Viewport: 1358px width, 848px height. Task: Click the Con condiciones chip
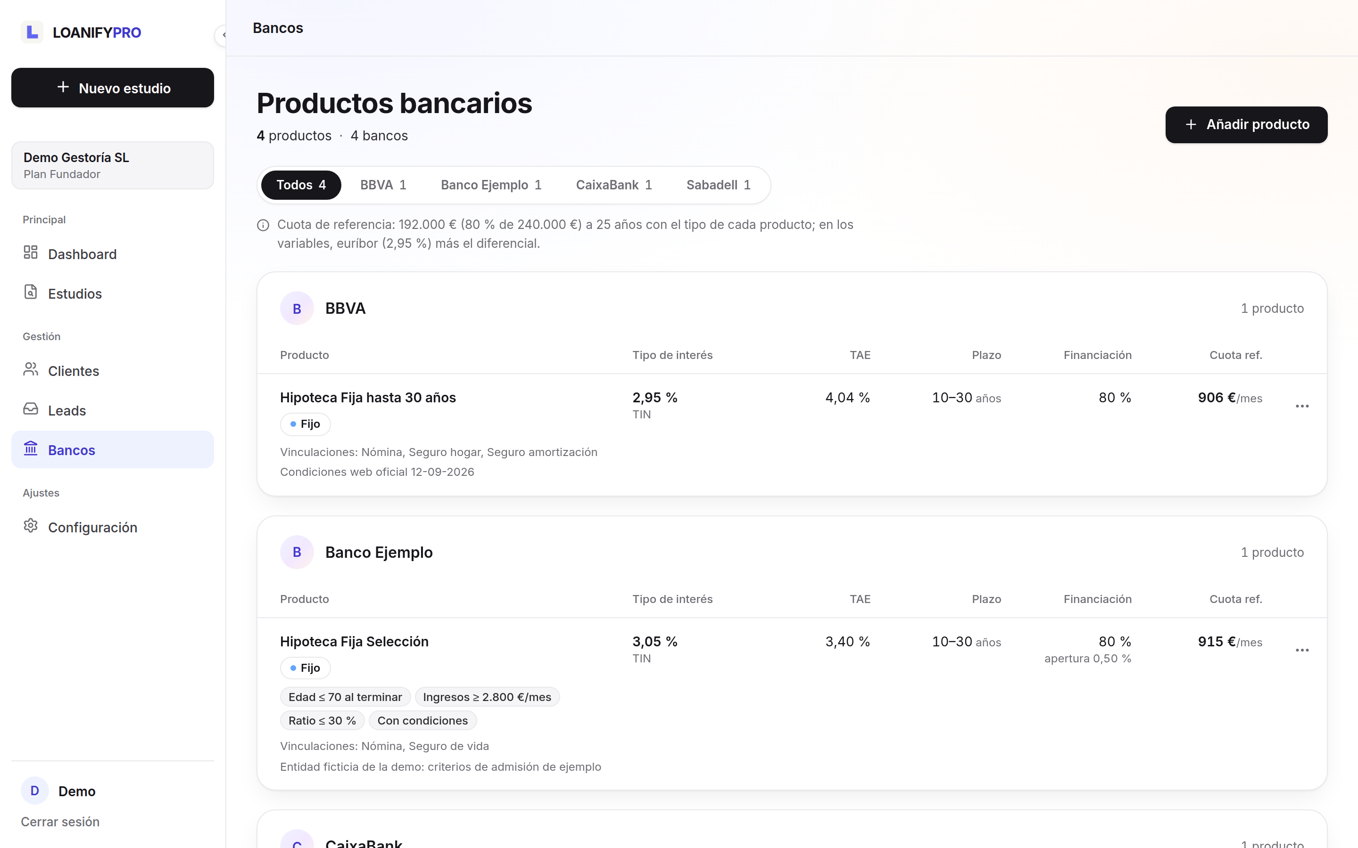coord(422,721)
